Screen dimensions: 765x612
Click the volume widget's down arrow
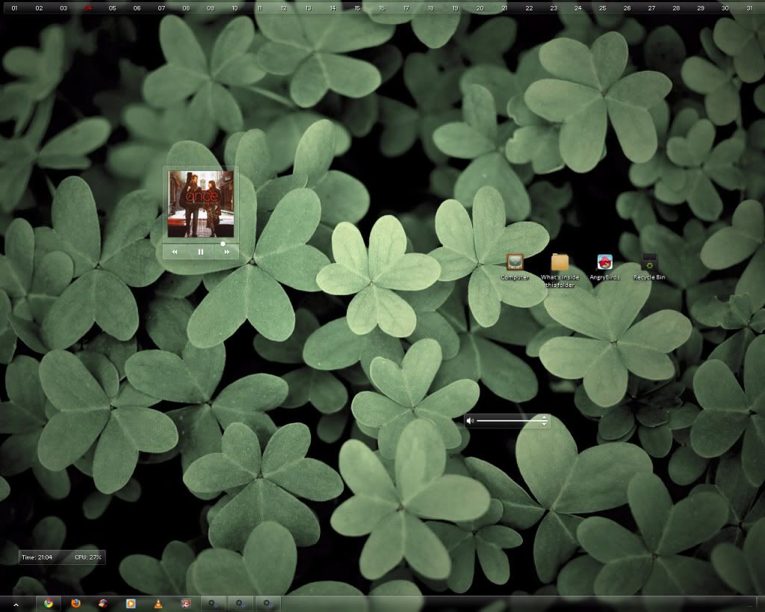coord(545,424)
